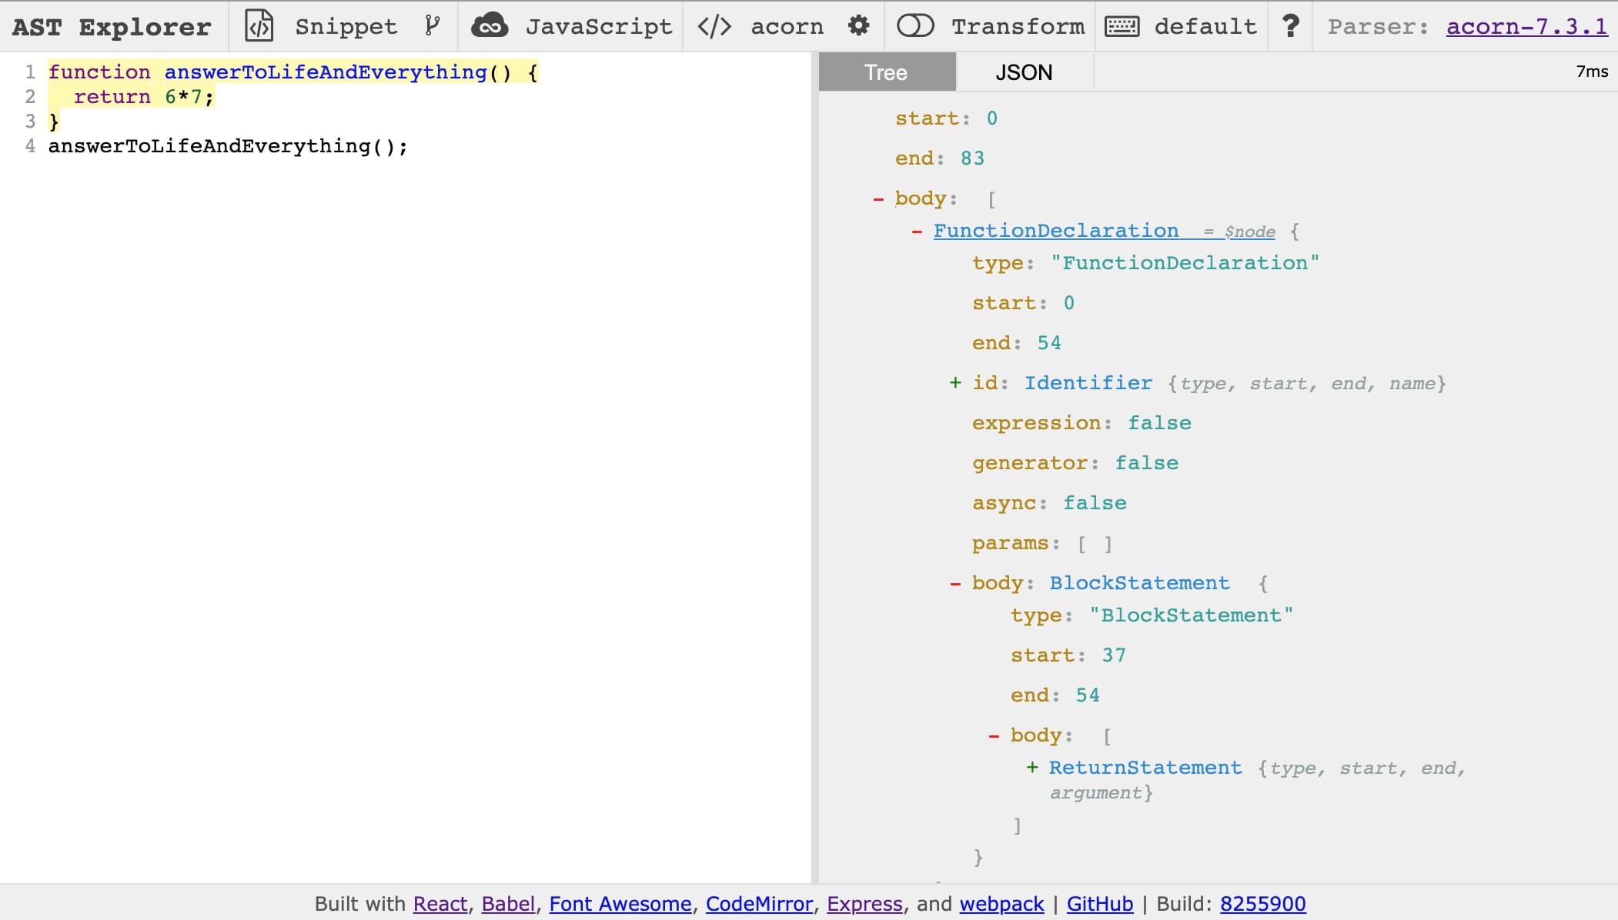1618x920 pixels.
Task: Collapse the body BlockStatement node
Action: (x=955, y=584)
